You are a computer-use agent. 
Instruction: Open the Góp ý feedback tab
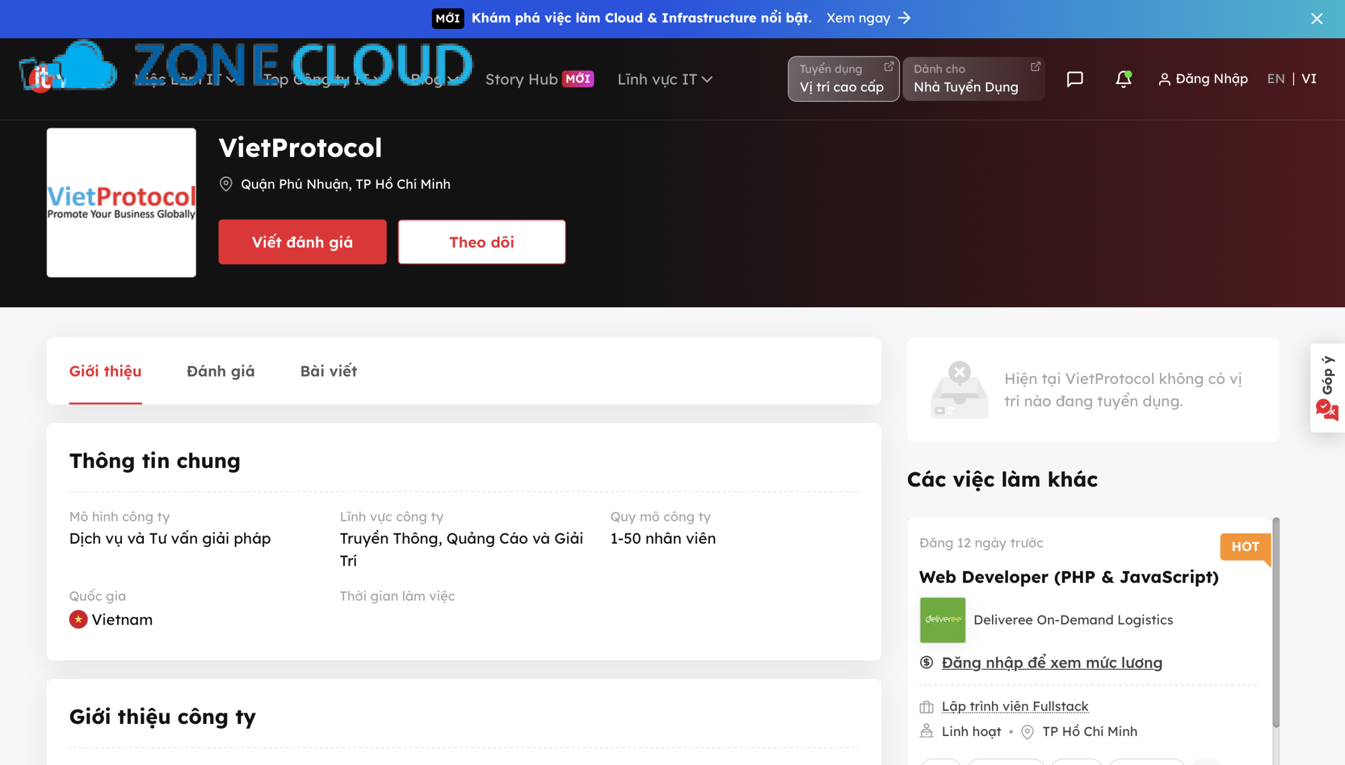1326,389
